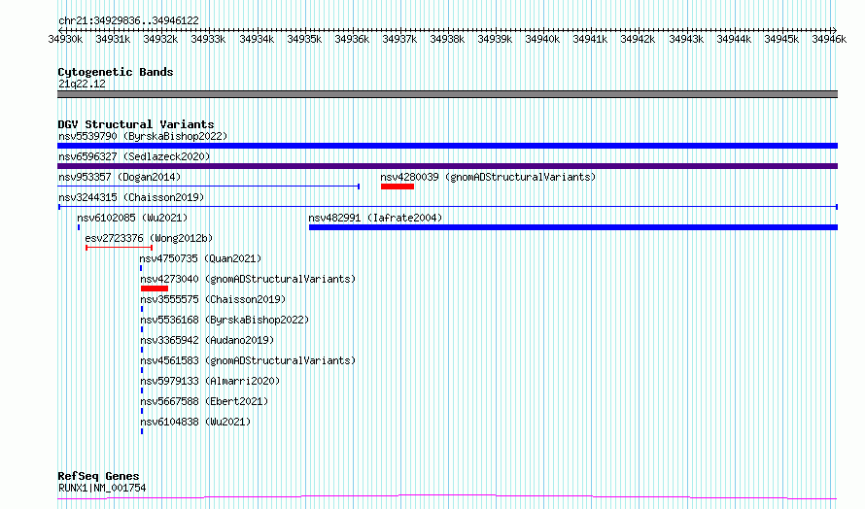
Task: Click nsv5536168 (ByrskaBishop2022) label
Action: (225, 320)
